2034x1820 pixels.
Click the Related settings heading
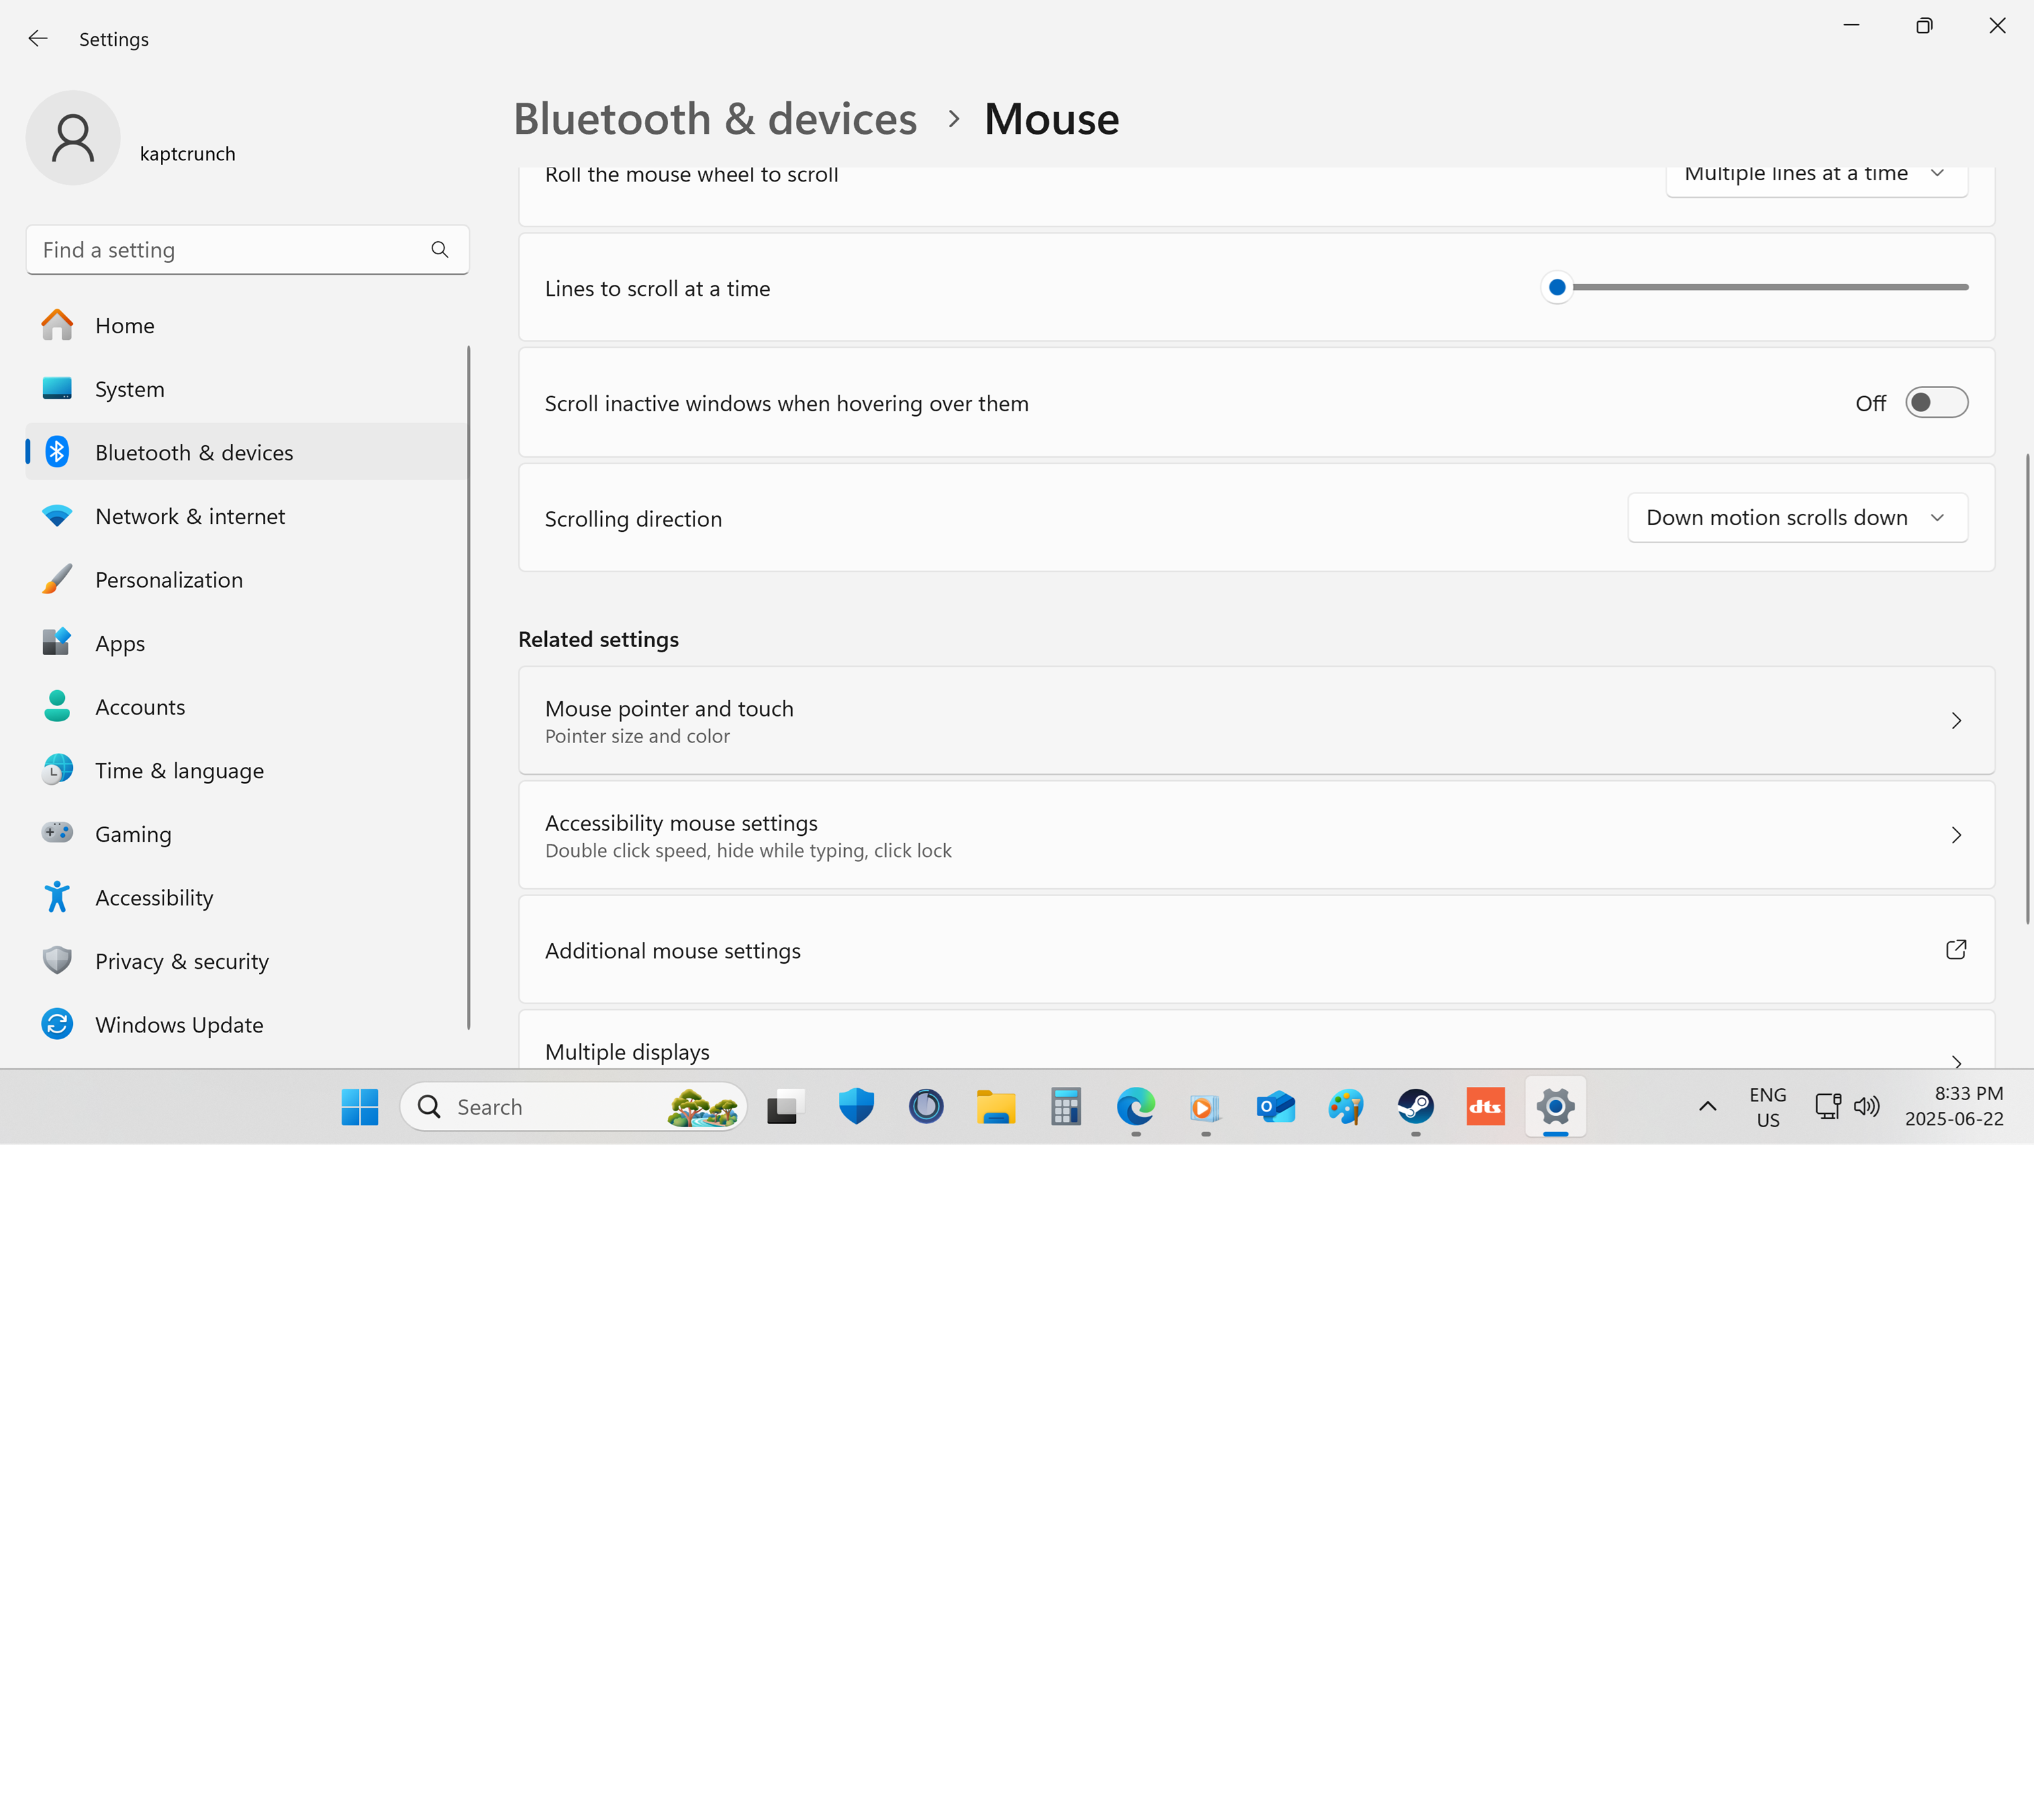[x=598, y=639]
